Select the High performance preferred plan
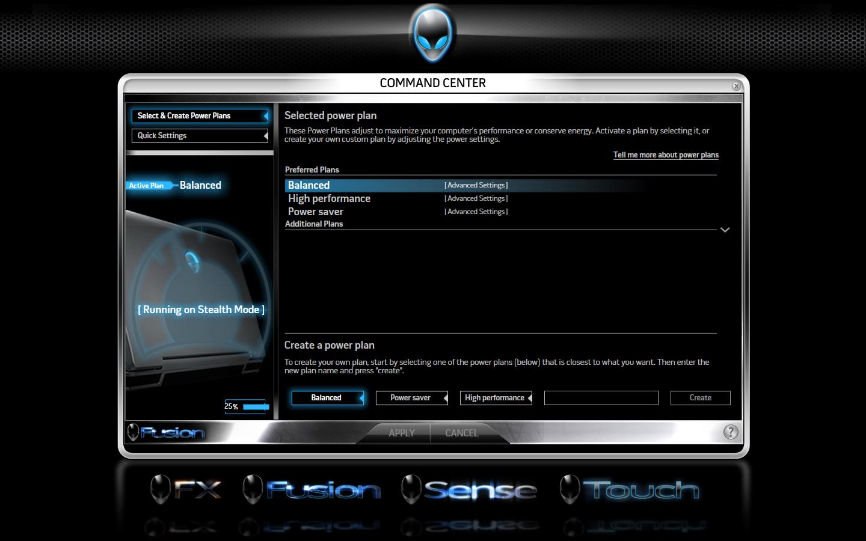Screen dimensions: 866x541 point(329,198)
